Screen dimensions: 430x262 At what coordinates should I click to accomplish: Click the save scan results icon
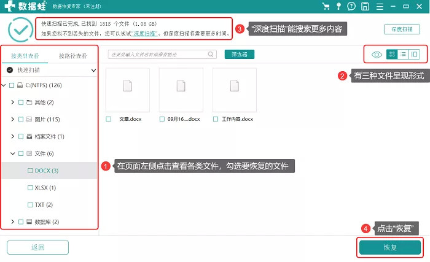365,6
